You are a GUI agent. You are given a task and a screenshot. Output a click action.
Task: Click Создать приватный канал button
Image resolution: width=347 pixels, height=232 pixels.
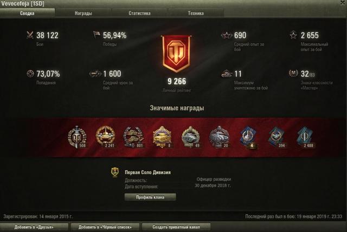pos(176,227)
